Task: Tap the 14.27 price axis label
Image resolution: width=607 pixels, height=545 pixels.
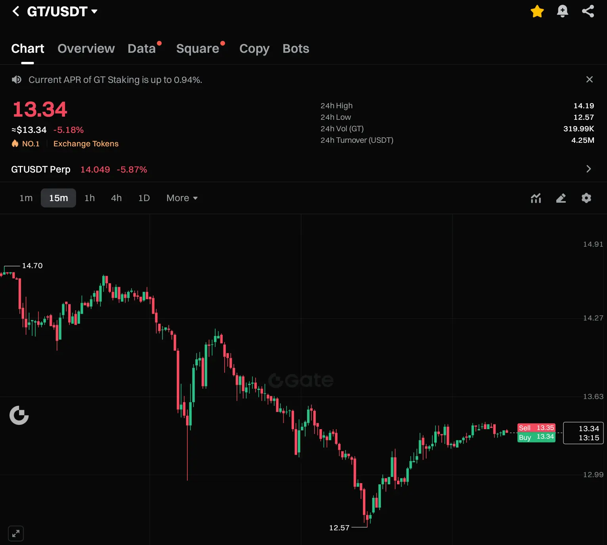Action: coord(593,318)
